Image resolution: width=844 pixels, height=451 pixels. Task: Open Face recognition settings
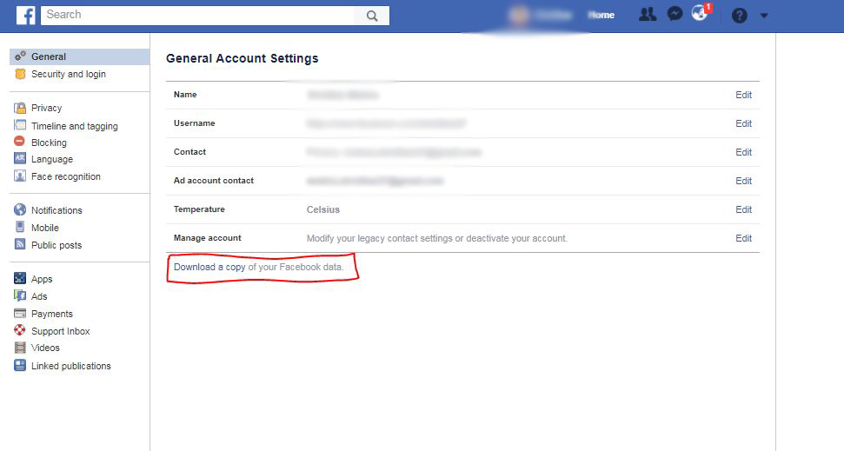(65, 176)
